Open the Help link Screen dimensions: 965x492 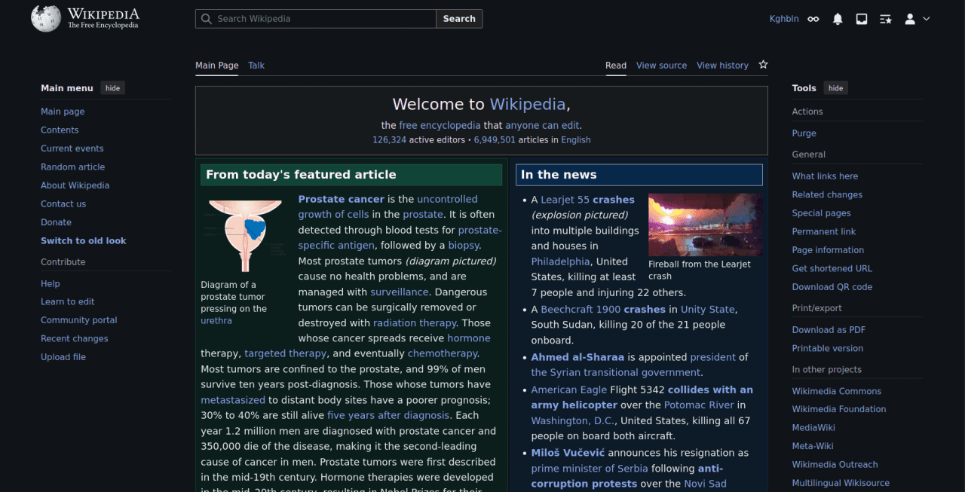(x=51, y=284)
